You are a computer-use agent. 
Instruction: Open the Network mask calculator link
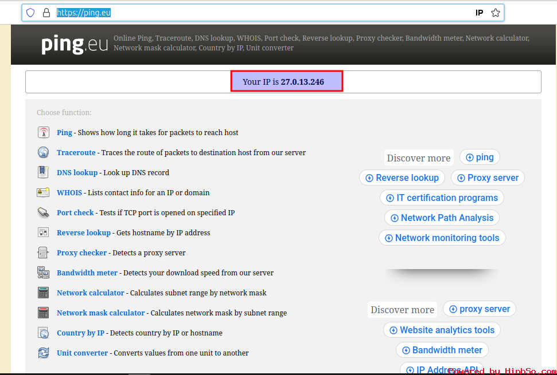[100, 313]
